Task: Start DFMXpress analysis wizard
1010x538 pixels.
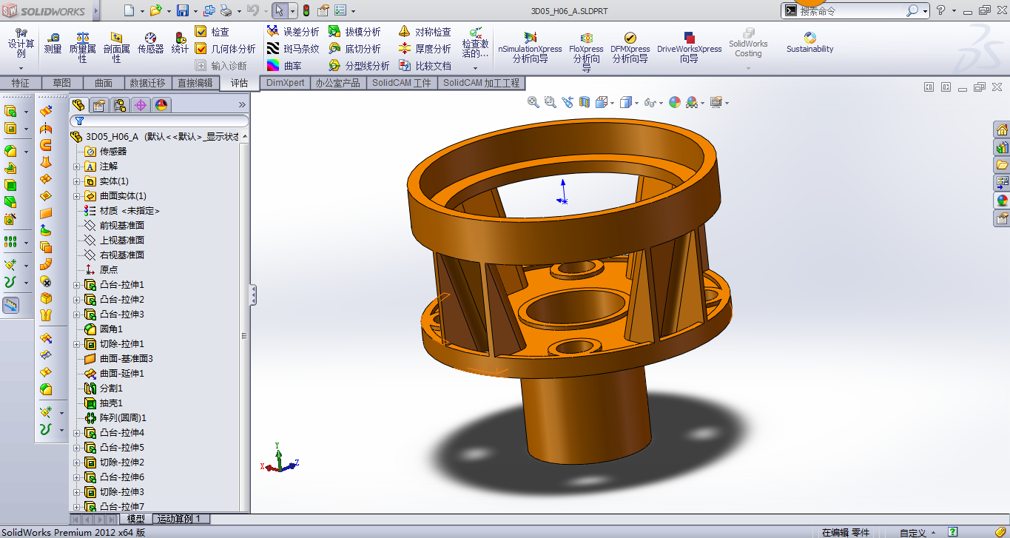Action: click(x=630, y=47)
